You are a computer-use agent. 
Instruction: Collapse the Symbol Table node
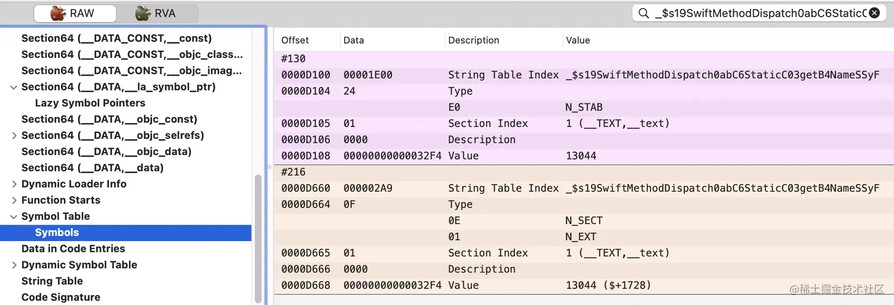(14, 216)
